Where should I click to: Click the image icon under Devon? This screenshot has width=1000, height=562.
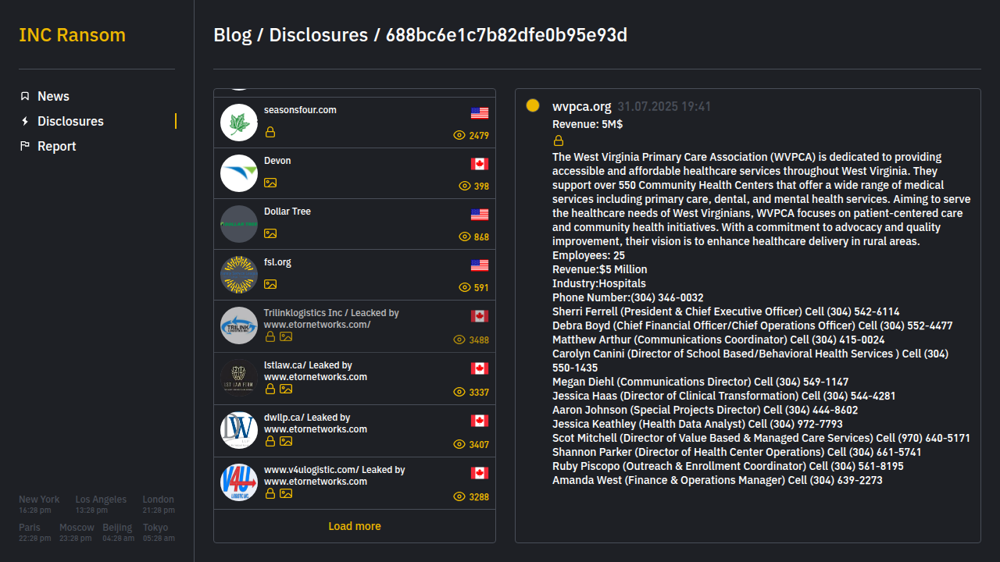[x=270, y=183]
